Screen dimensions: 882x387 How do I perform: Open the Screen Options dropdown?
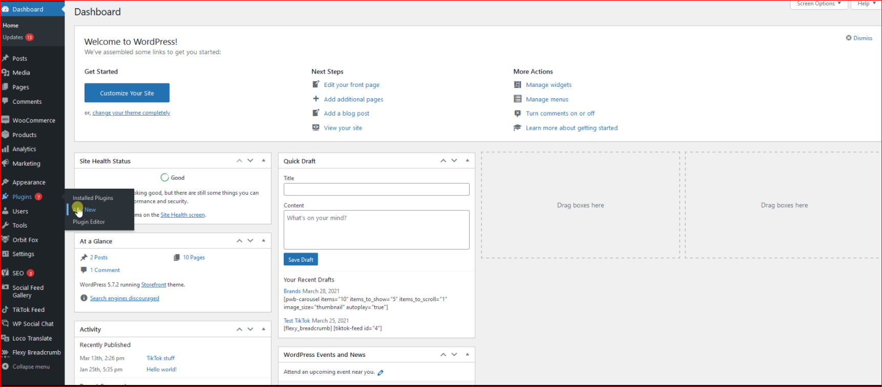point(819,4)
